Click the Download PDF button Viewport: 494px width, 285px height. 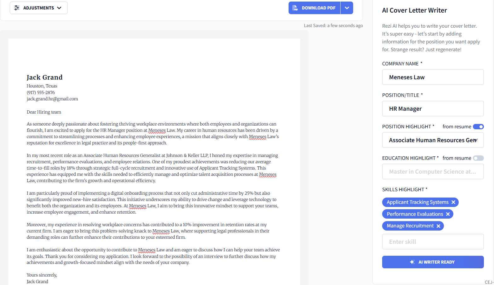[x=314, y=8]
